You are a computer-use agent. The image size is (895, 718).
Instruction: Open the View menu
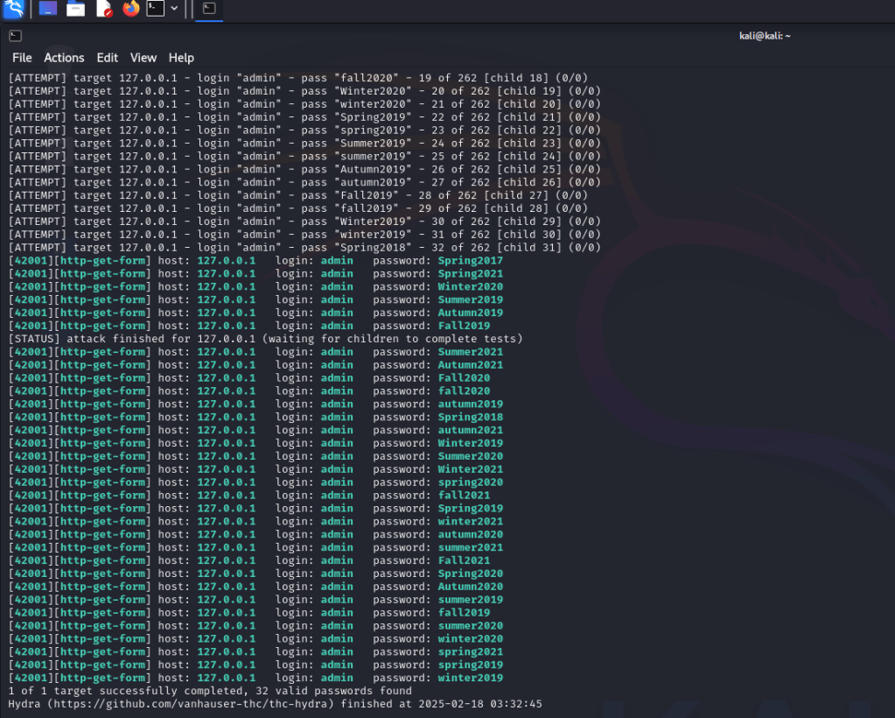coord(143,58)
